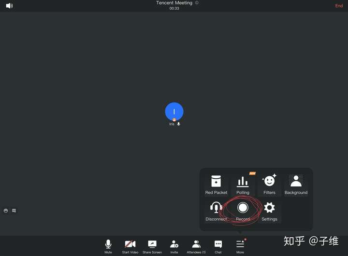Viewport: 348px width, 256px height.
Task: Open the Attendees (1) list
Action: point(196,246)
